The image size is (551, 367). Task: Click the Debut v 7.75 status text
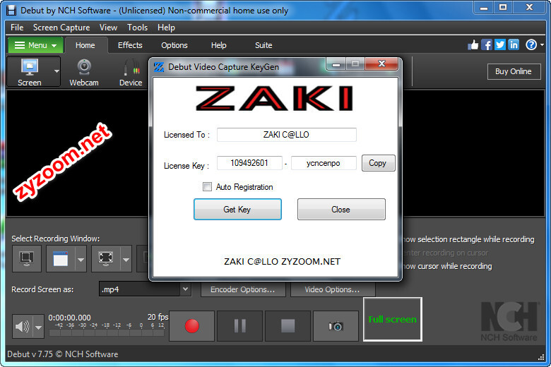tap(63, 354)
